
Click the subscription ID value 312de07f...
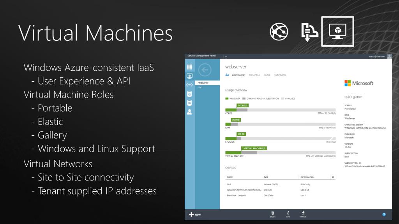[365, 166]
